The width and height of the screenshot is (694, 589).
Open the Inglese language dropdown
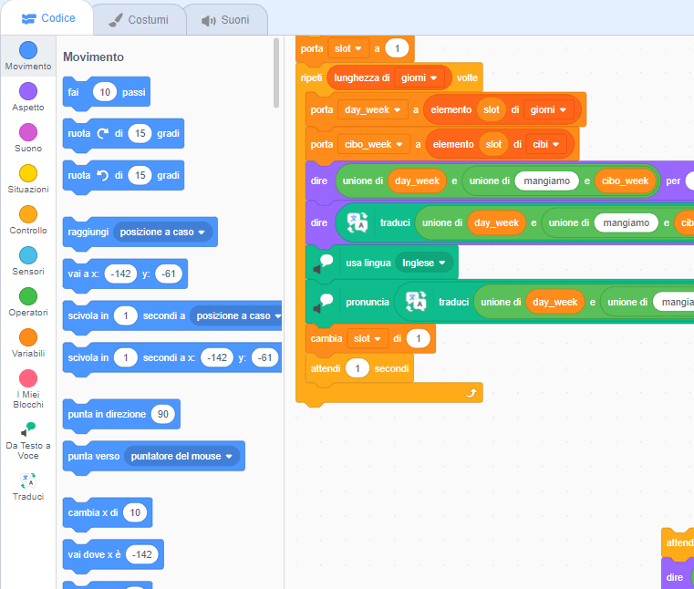click(425, 263)
